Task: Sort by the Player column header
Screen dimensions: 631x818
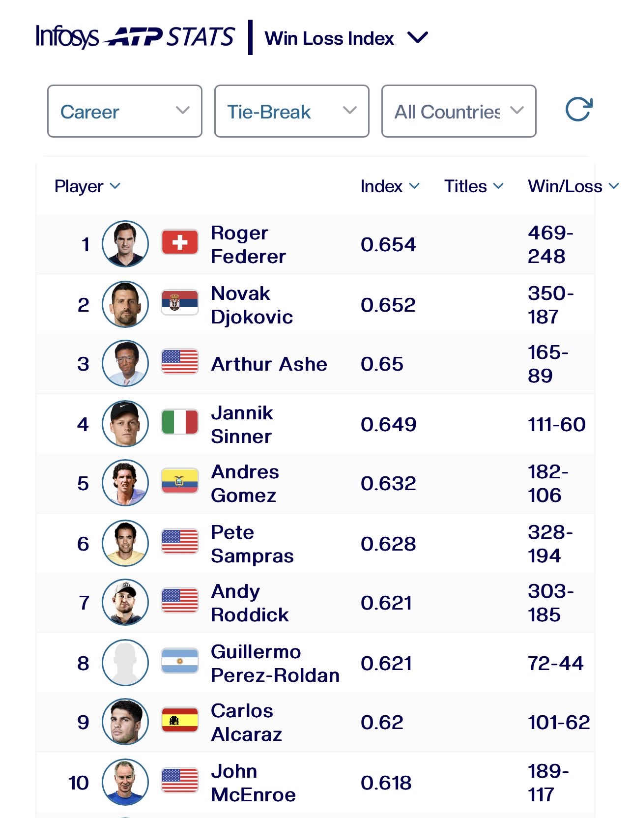Action: point(87,186)
